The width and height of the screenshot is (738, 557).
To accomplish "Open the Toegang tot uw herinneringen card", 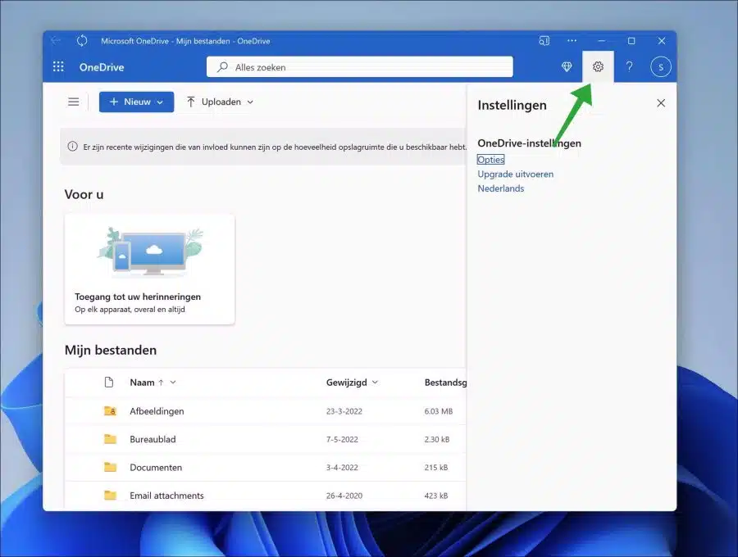I will (150, 269).
